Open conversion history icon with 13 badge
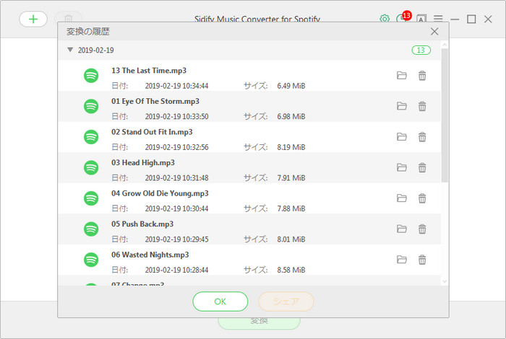The image size is (506, 339). coord(403,17)
